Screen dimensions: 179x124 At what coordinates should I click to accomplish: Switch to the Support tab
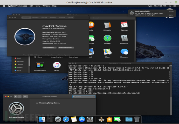[62, 18]
